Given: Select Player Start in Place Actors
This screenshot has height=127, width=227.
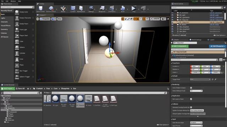Looking at the screenshot, I should pos(24,36).
